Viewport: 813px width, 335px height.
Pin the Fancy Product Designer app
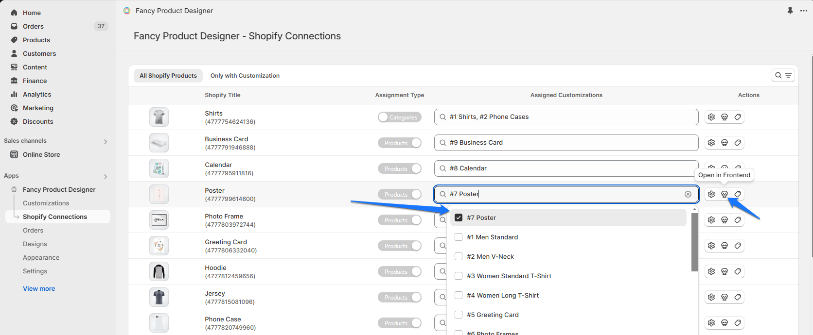click(790, 11)
